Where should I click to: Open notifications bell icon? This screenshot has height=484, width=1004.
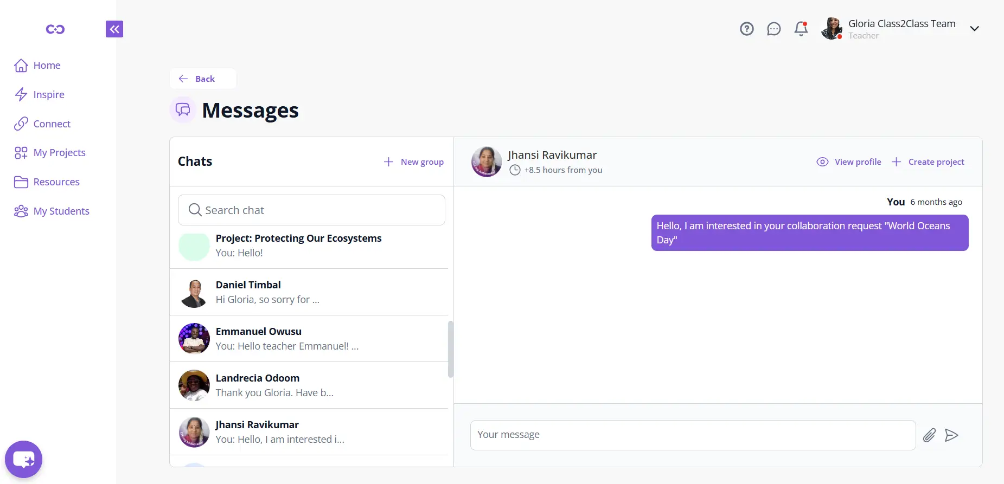click(x=801, y=29)
